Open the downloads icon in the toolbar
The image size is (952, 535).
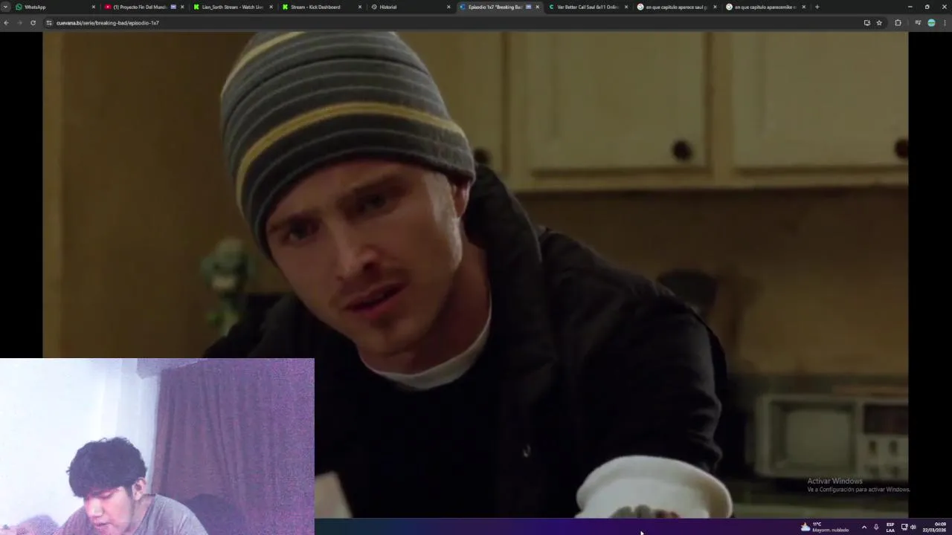click(x=918, y=23)
